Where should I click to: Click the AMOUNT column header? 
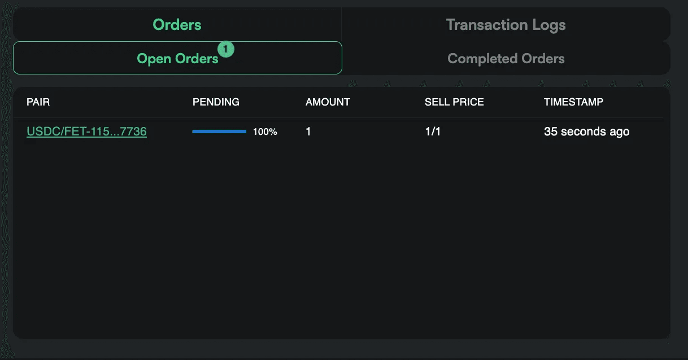click(x=328, y=102)
